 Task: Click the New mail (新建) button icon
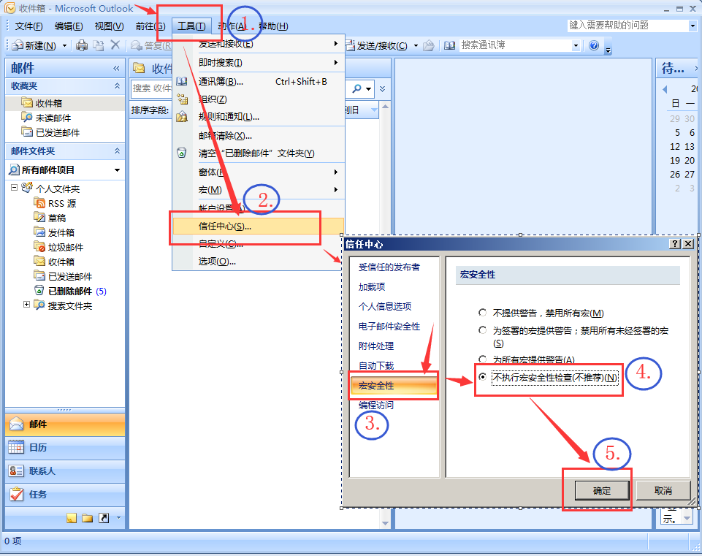click(x=34, y=45)
